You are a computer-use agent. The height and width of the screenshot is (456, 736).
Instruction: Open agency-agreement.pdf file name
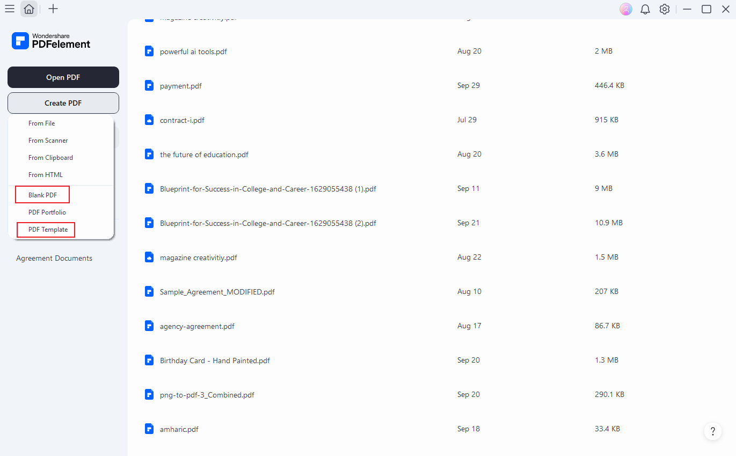coord(197,326)
